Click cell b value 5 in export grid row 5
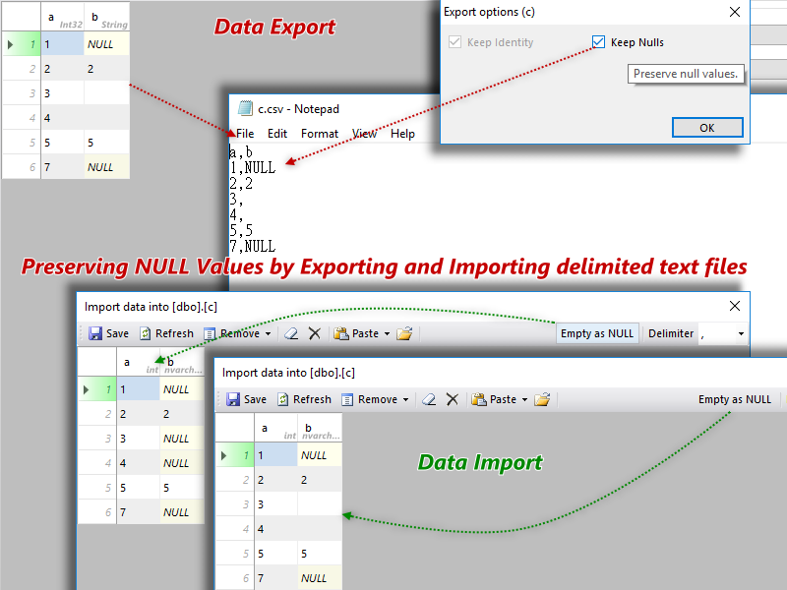The height and width of the screenshot is (590, 787). tap(106, 143)
